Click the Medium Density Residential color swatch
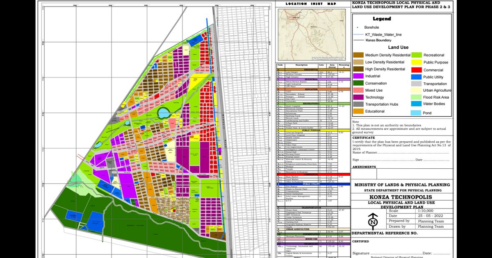 click(358, 55)
